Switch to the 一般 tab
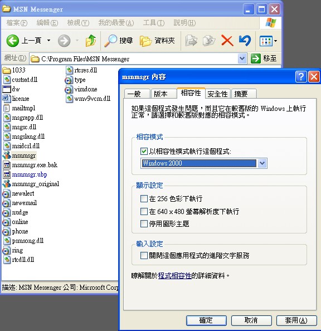 (137, 94)
